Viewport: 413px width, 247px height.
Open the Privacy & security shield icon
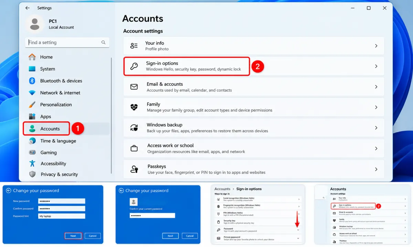32,174
